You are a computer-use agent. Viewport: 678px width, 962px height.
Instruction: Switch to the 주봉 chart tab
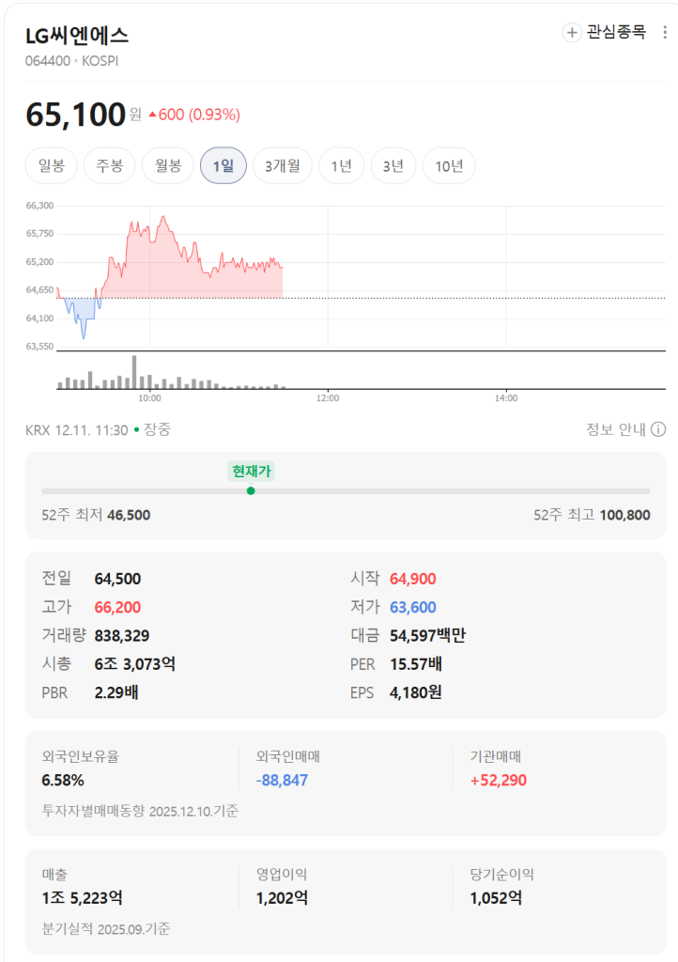pyautogui.click(x=110, y=166)
